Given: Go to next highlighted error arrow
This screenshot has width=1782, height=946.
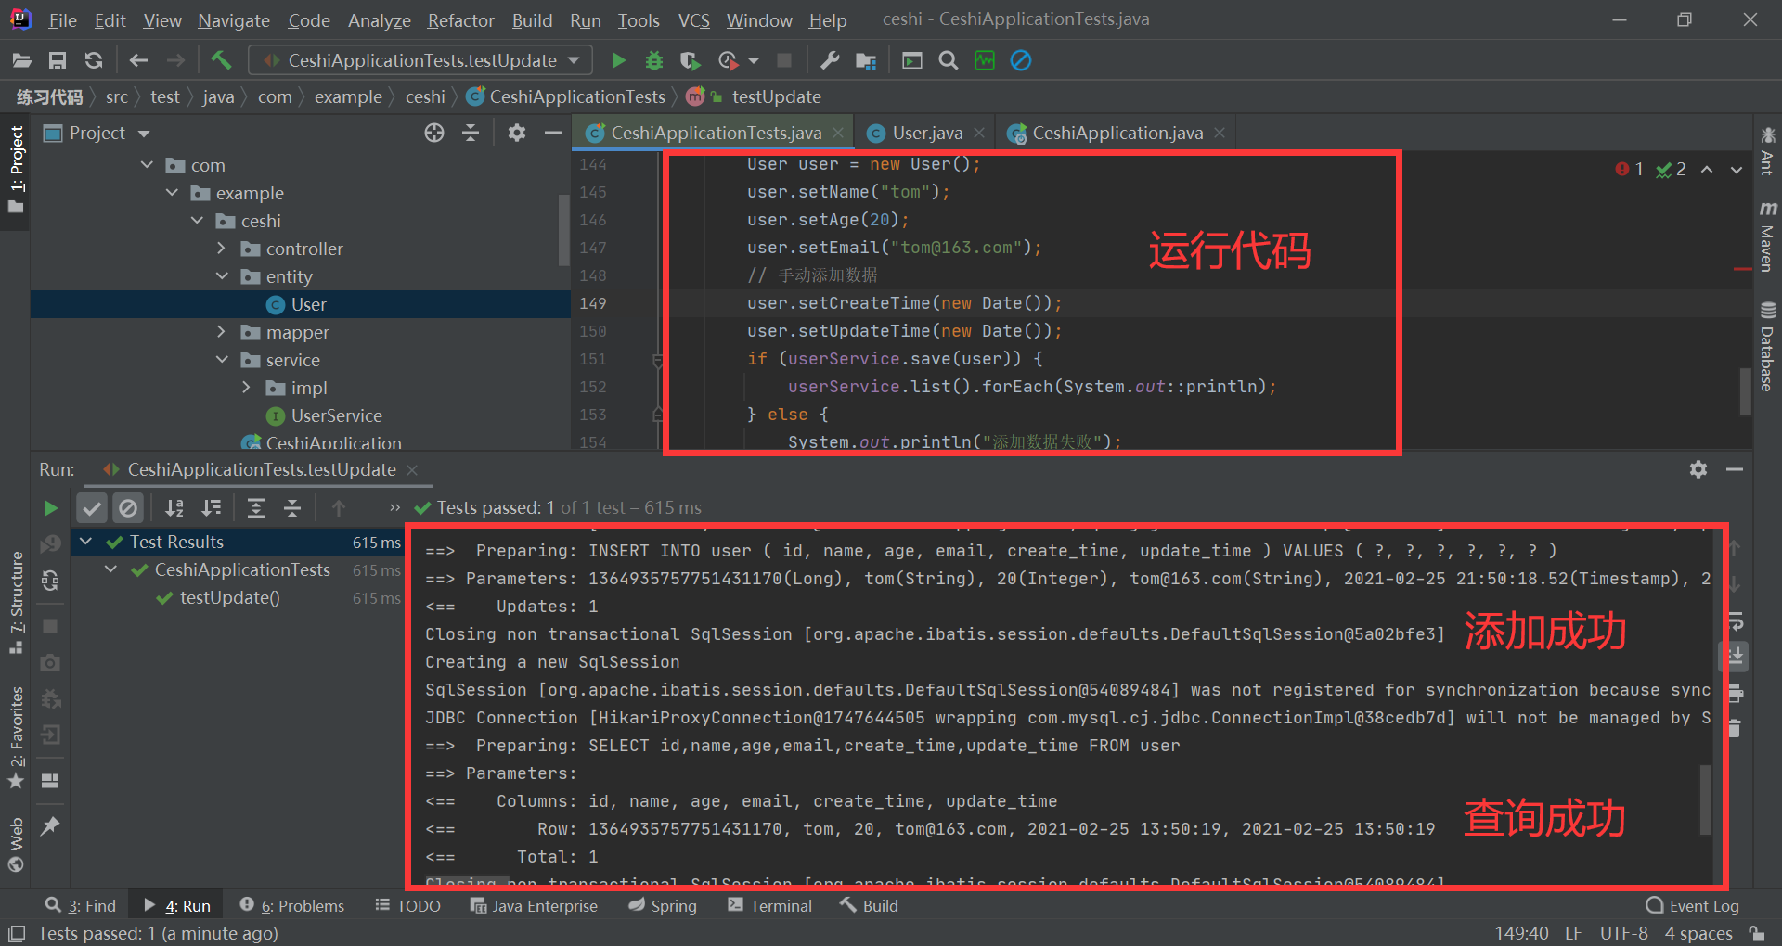Looking at the screenshot, I should tap(1736, 170).
